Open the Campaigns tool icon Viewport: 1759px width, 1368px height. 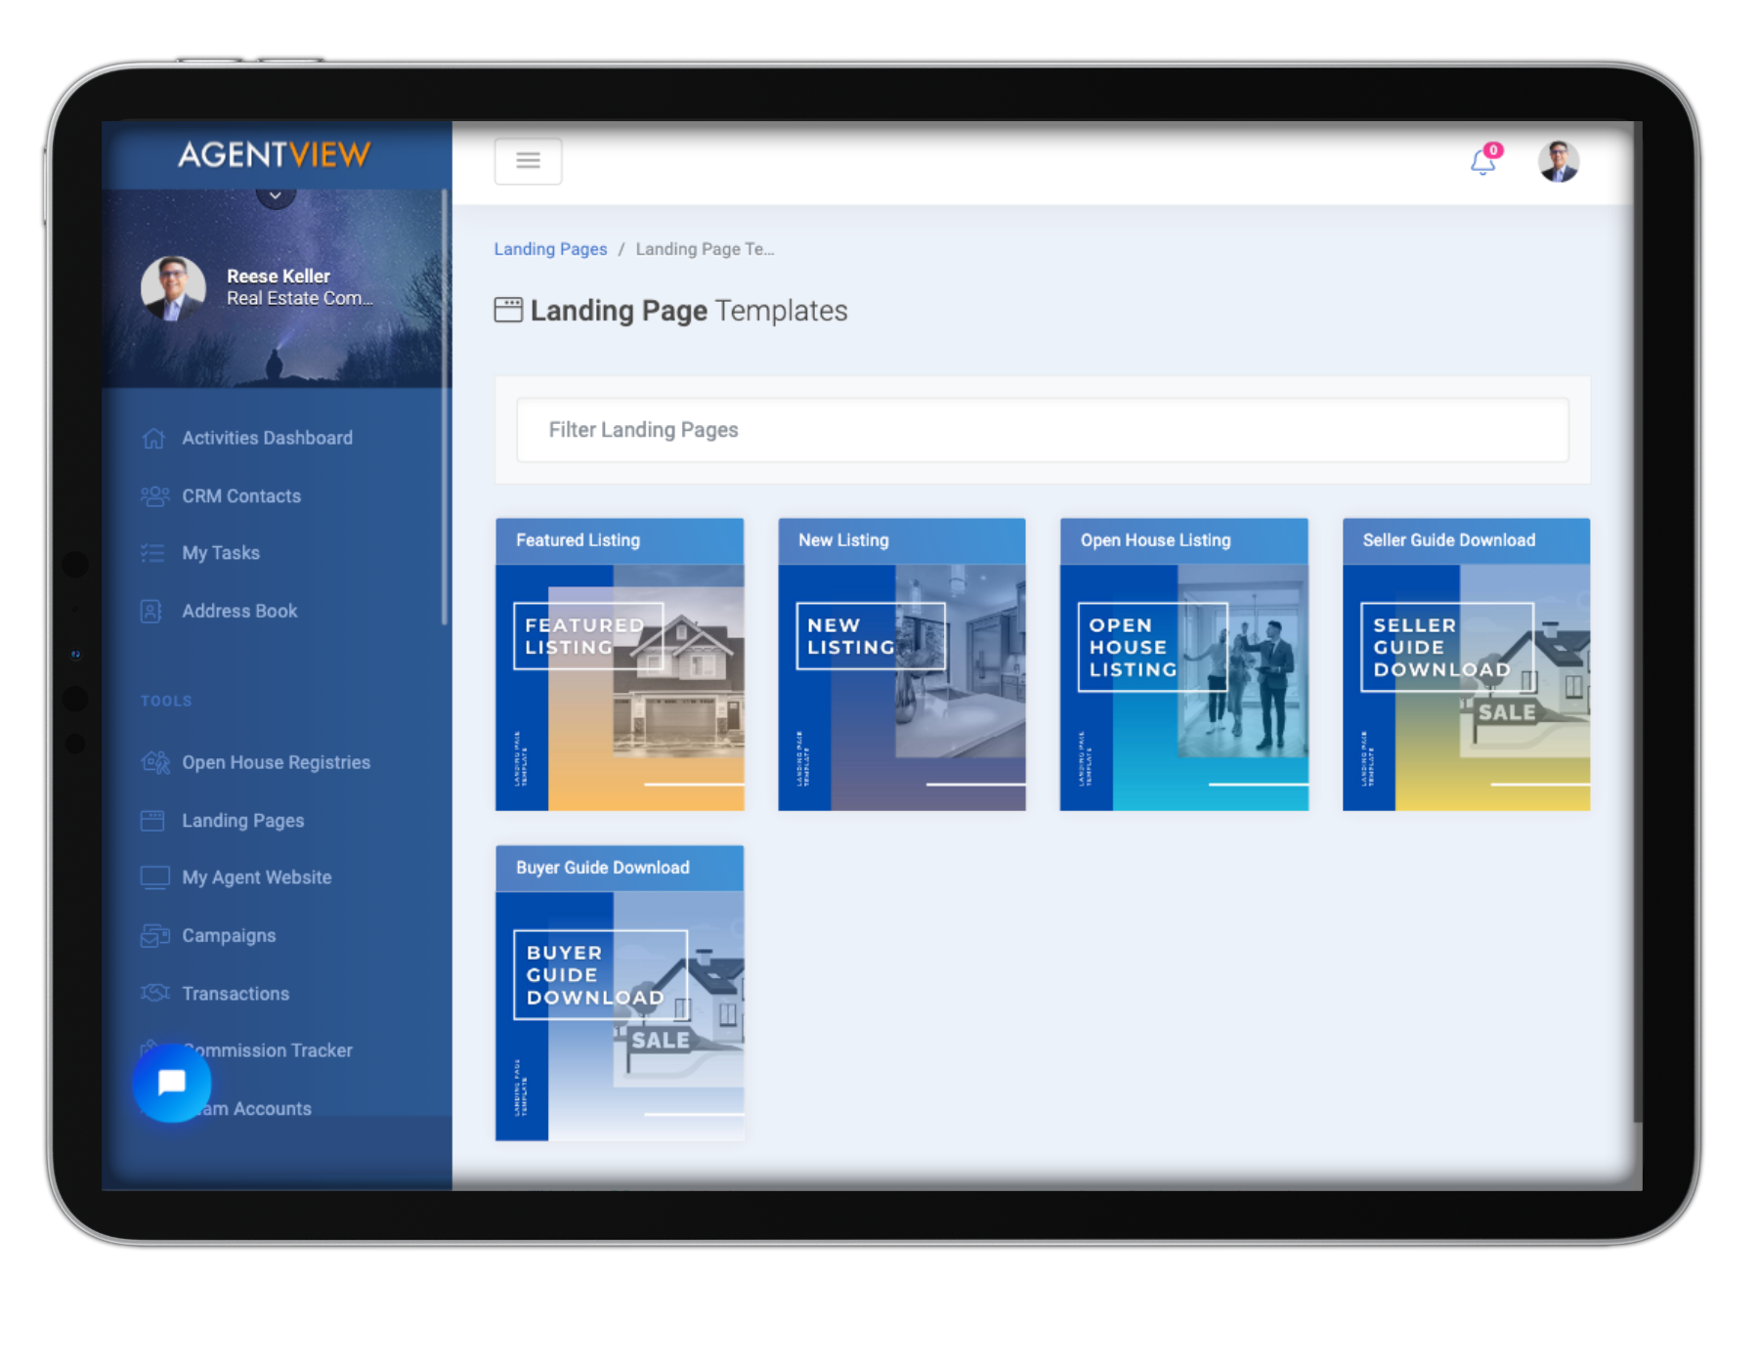tap(153, 935)
